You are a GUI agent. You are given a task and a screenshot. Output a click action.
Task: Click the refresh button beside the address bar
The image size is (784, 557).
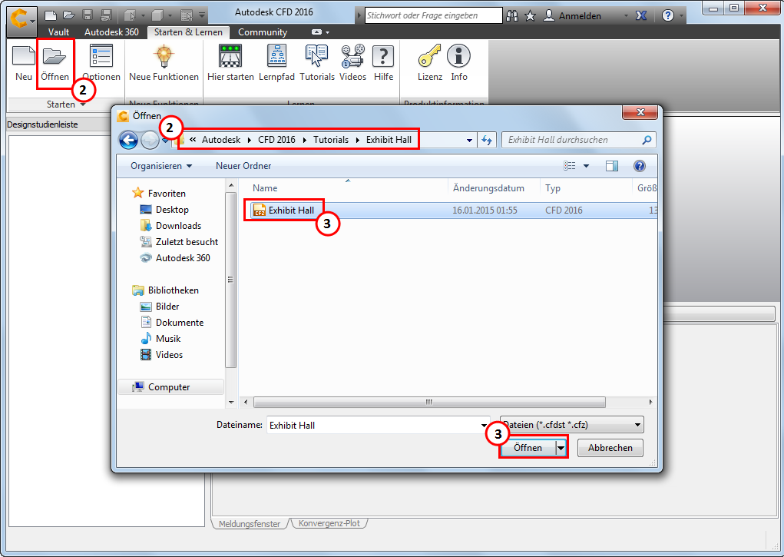[487, 140]
